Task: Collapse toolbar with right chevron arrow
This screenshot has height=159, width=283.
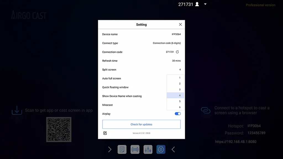Action: point(110,149)
